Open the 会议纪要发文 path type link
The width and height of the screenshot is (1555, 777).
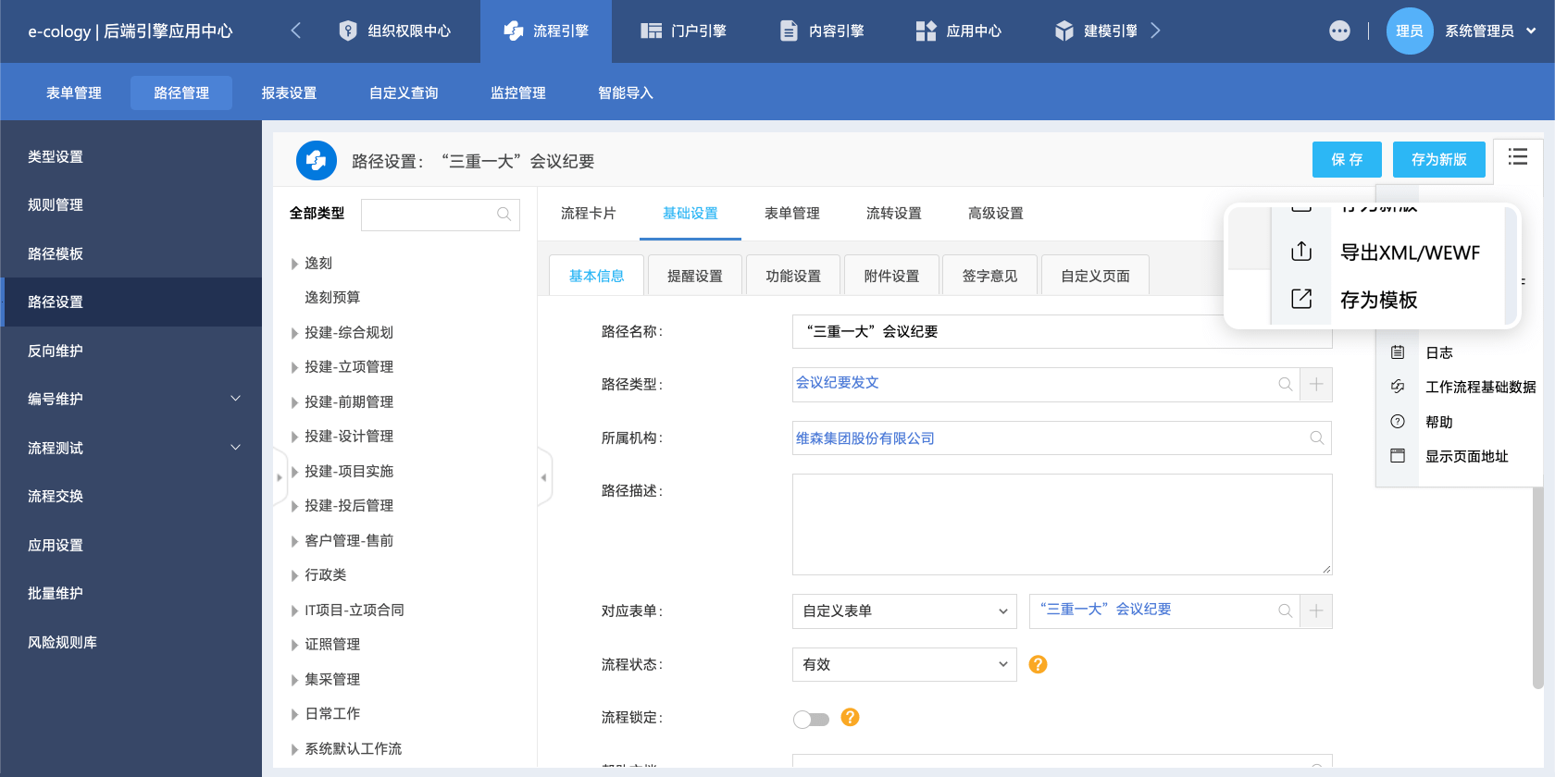(838, 383)
